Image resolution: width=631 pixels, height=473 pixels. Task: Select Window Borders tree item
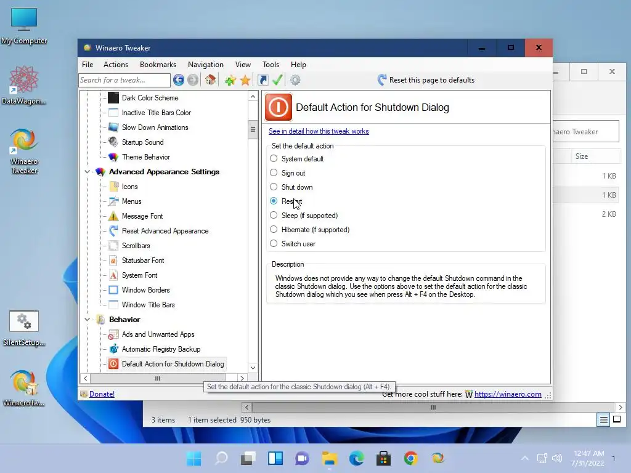(x=145, y=290)
